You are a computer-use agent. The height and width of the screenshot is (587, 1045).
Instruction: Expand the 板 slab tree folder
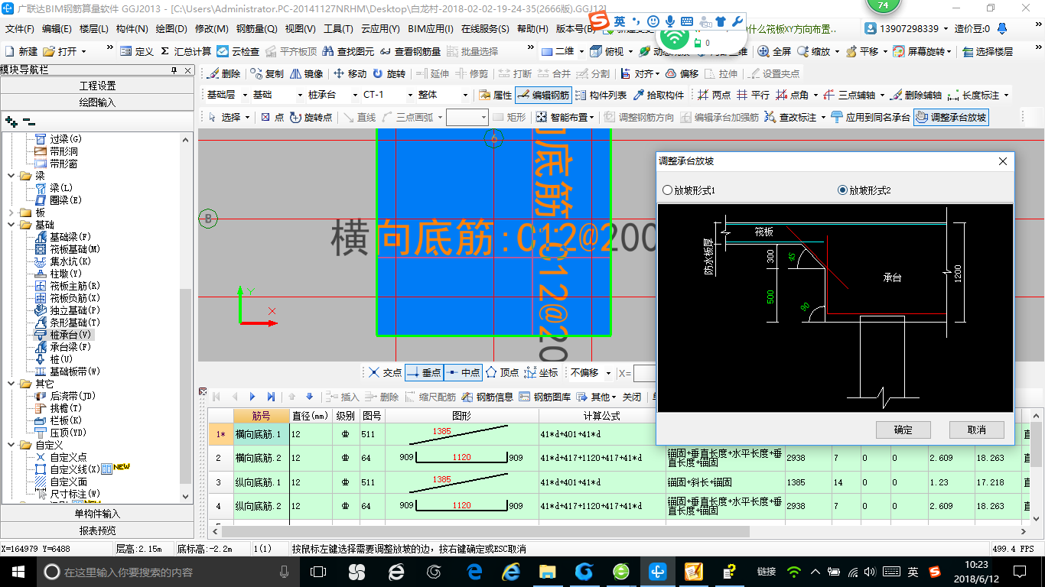(x=11, y=212)
